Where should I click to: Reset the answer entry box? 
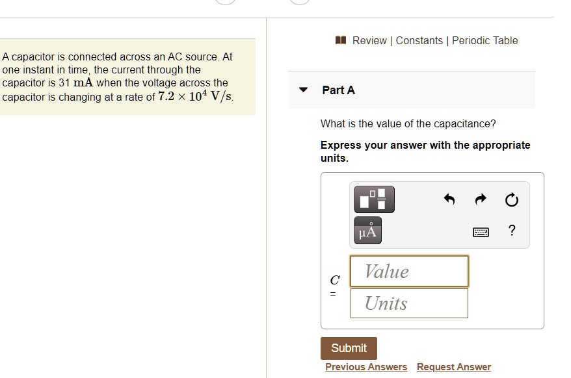[511, 199]
